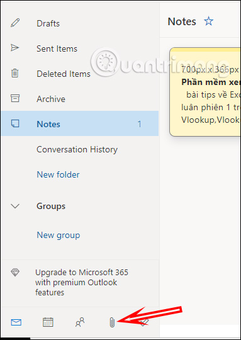Click the Groups section header

coord(51,206)
